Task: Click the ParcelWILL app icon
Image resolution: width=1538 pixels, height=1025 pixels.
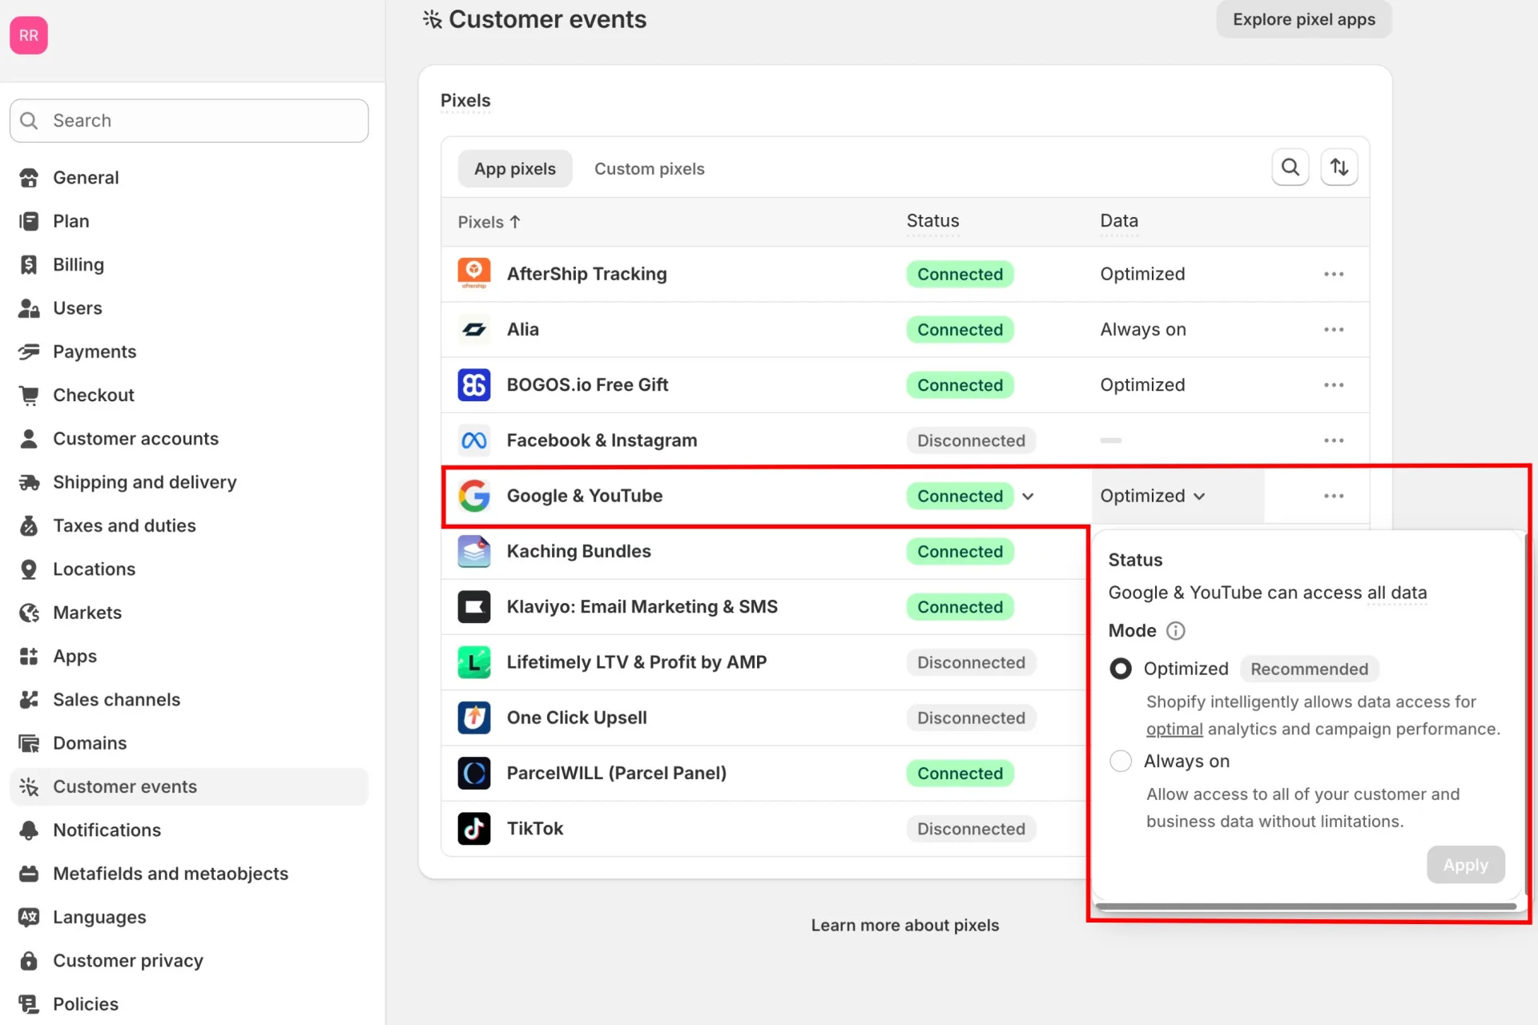Action: [473, 774]
